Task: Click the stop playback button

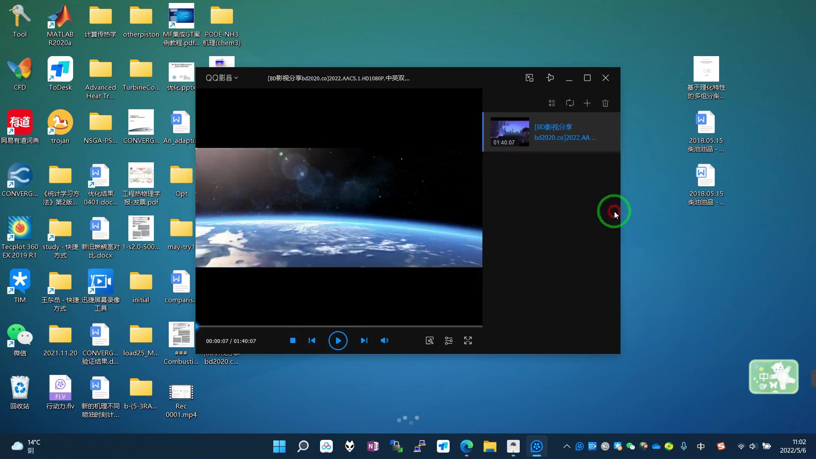Action: click(292, 341)
